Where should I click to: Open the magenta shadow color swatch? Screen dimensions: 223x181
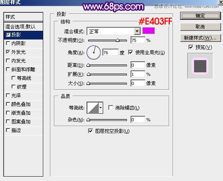point(149,31)
